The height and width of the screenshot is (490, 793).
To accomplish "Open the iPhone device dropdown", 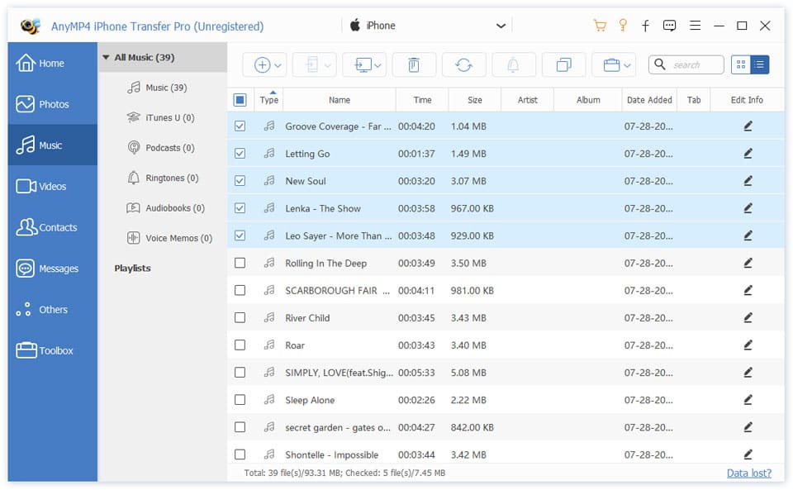I will coord(501,26).
